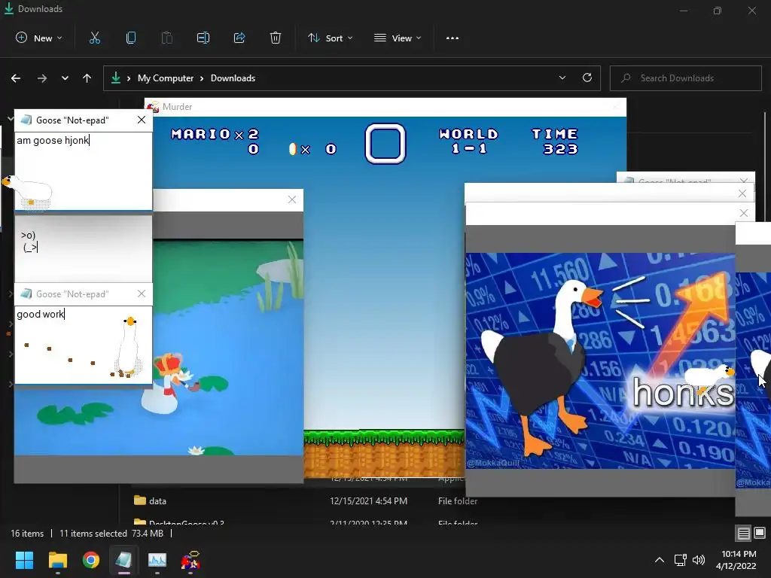The width and height of the screenshot is (771, 578).
Task: Expand recent locations chevron
Action: point(65,78)
